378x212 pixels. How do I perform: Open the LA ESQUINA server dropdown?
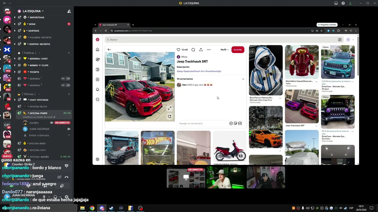33,11
